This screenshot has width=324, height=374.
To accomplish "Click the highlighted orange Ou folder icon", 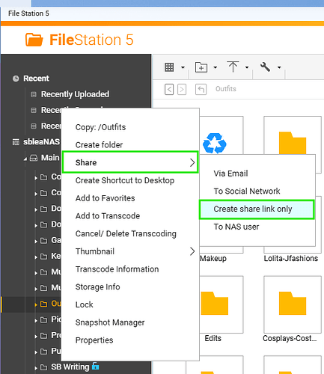I will click(43, 304).
